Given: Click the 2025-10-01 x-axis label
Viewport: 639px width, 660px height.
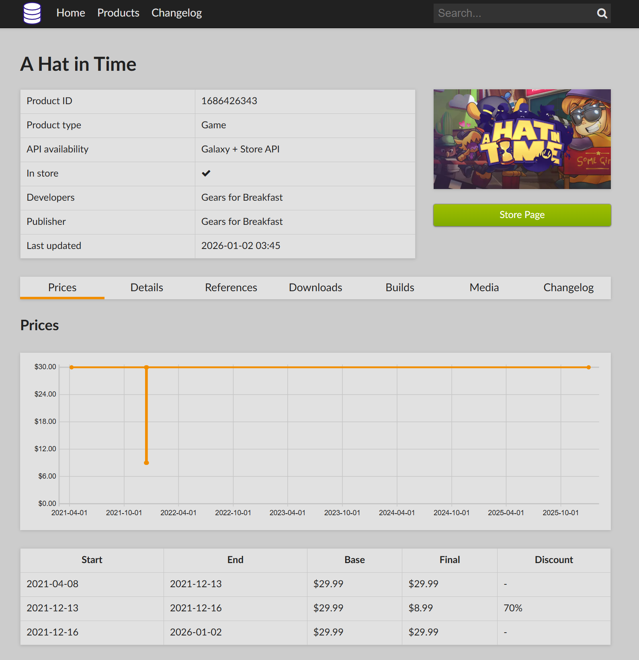Looking at the screenshot, I should pos(561,513).
